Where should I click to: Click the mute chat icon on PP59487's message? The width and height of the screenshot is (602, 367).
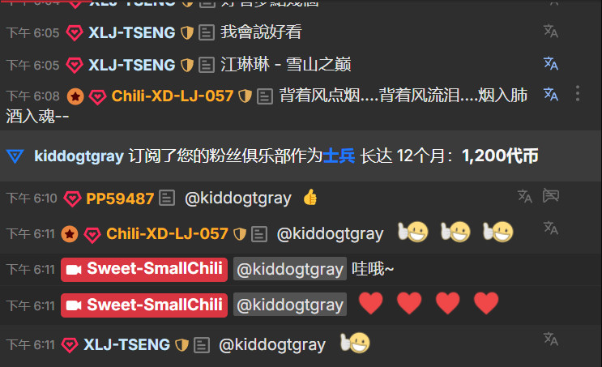coord(551,195)
